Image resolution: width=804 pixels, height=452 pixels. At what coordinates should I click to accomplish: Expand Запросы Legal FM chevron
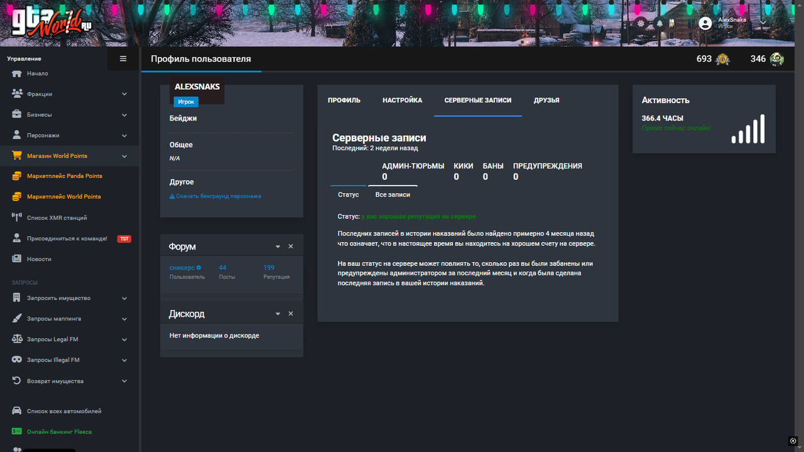(124, 339)
